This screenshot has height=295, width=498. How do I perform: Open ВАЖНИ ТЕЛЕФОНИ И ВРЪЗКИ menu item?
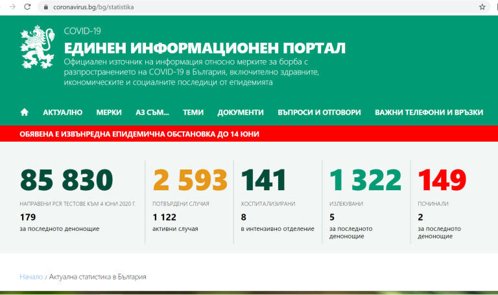point(429,112)
